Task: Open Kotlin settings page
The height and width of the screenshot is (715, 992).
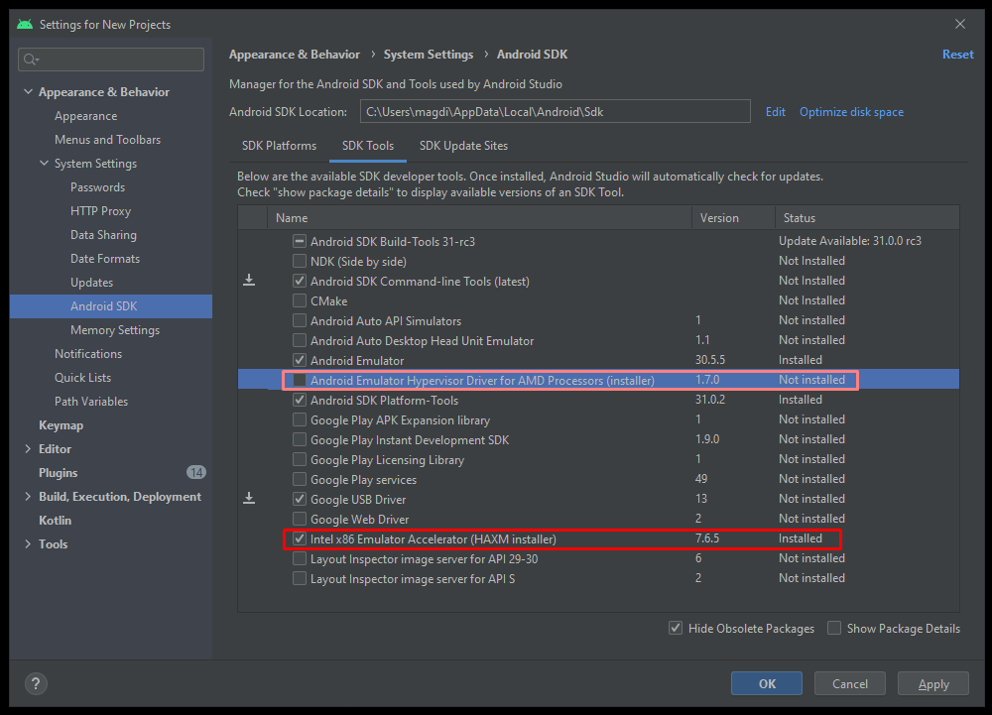Action: point(55,521)
